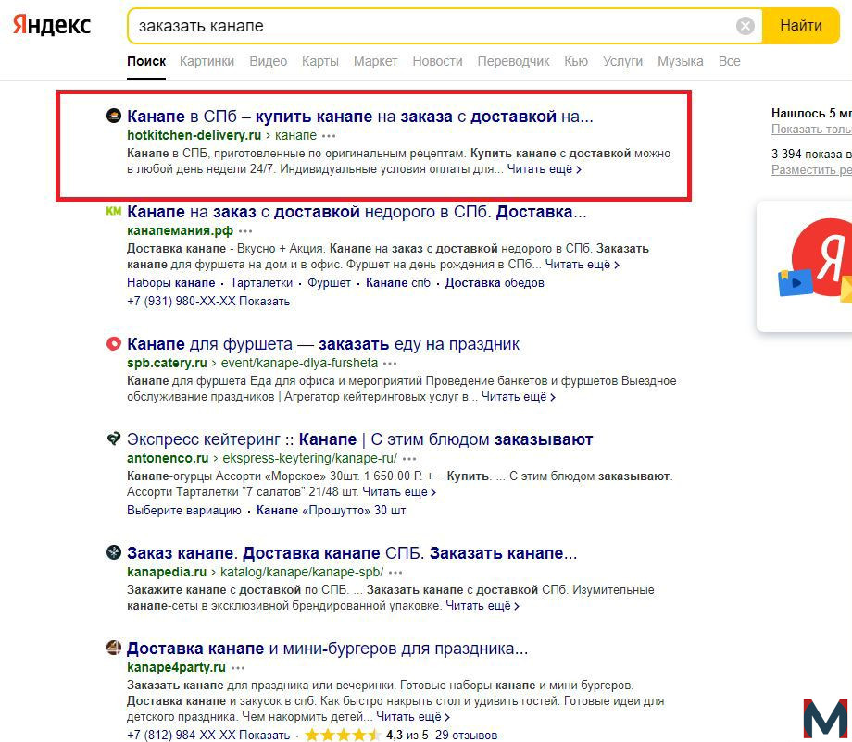
Task: Click the 'ekspress-keytering/kanape-ru/' breadcrumb path
Action: (x=309, y=458)
